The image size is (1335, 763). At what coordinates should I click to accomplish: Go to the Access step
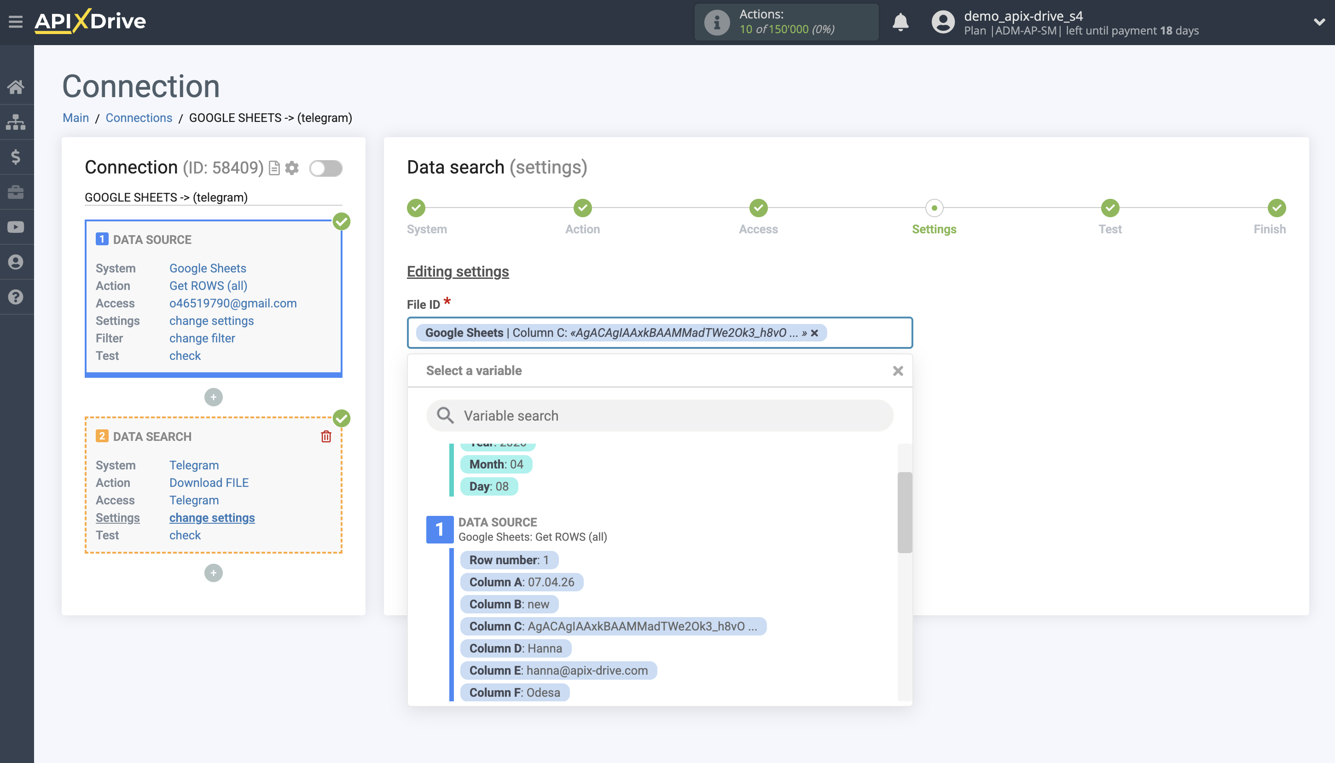(x=758, y=208)
